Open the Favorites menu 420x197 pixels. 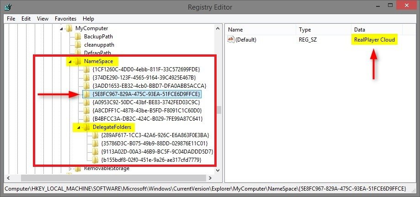click(x=65, y=19)
